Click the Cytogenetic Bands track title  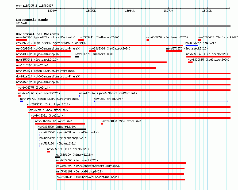pos(32,20)
